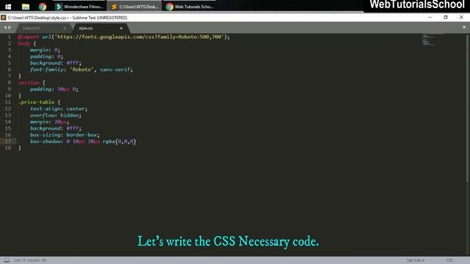Restore down the Sublime Text window
The width and height of the screenshot is (470, 264).
[446, 18]
